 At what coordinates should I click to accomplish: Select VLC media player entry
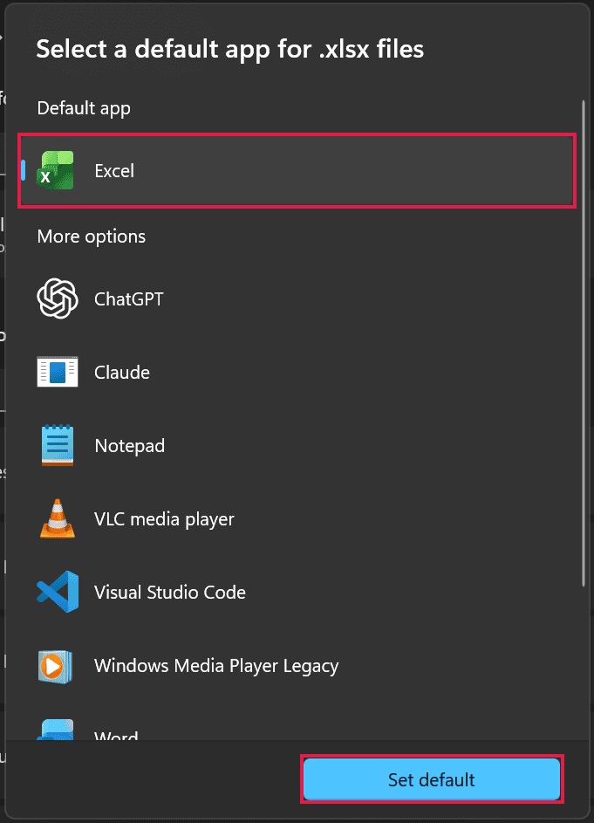[x=298, y=519]
